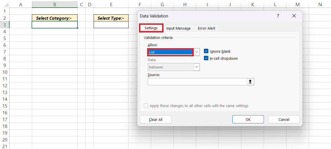
Task: Click inside the Source input field
Action: click(x=197, y=82)
